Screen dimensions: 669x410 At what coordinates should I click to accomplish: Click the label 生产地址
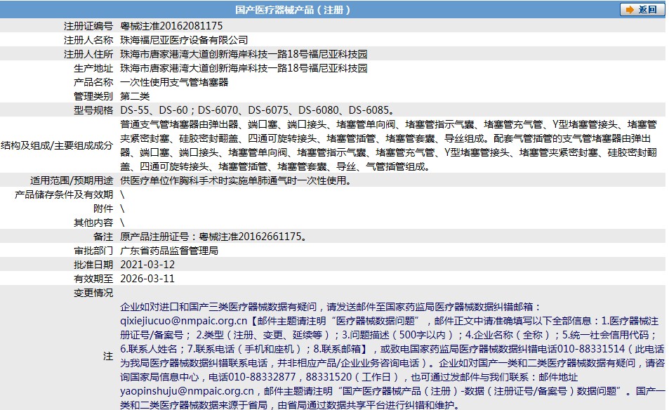click(93, 68)
